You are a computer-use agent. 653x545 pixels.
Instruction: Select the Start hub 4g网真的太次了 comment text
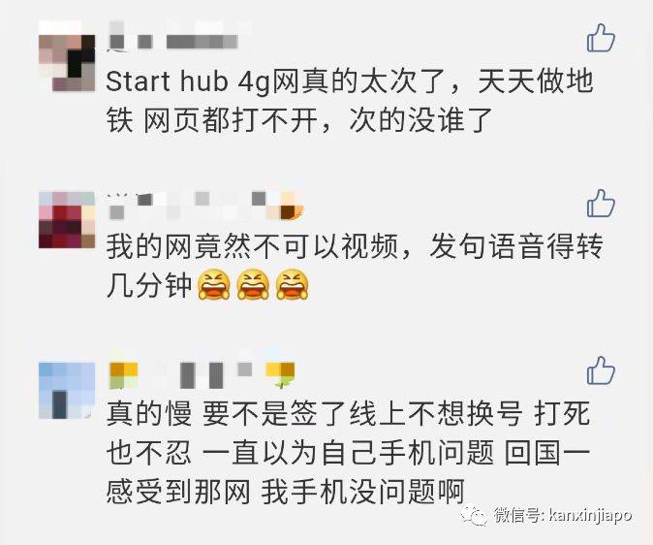[350, 101]
